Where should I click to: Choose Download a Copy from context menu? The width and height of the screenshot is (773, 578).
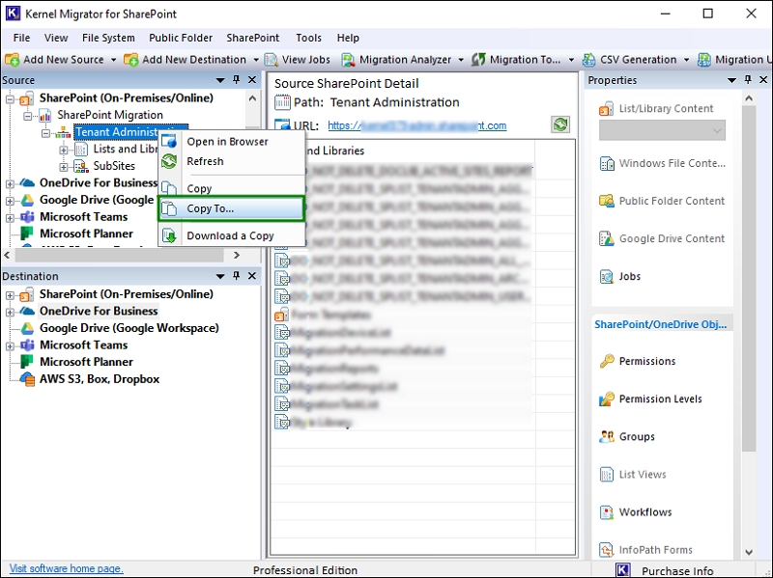coord(231,235)
